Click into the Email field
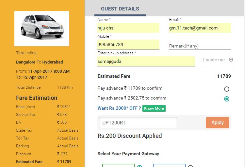This screenshot has width=245, height=167. [x=200, y=28]
